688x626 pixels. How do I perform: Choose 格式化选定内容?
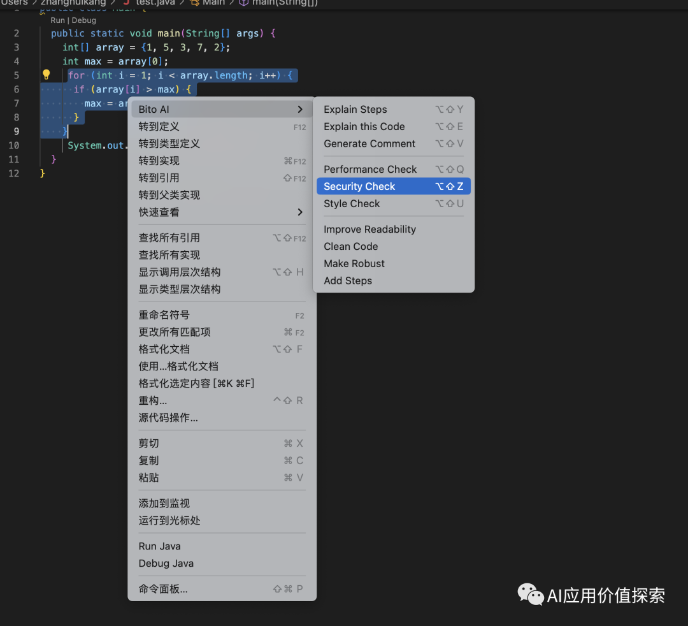222,383
